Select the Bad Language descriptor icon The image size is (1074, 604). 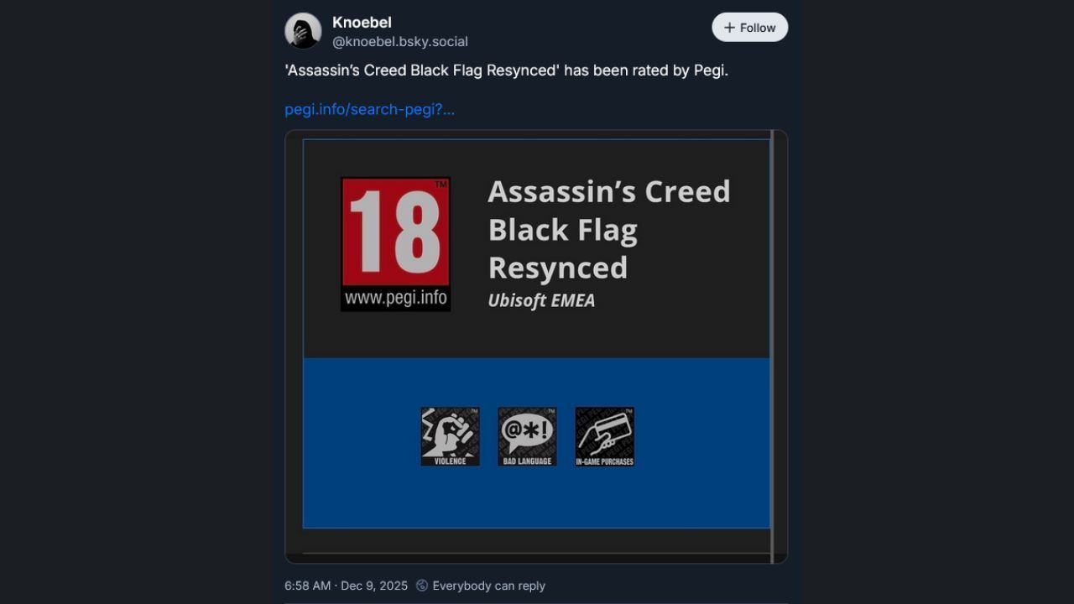[527, 436]
